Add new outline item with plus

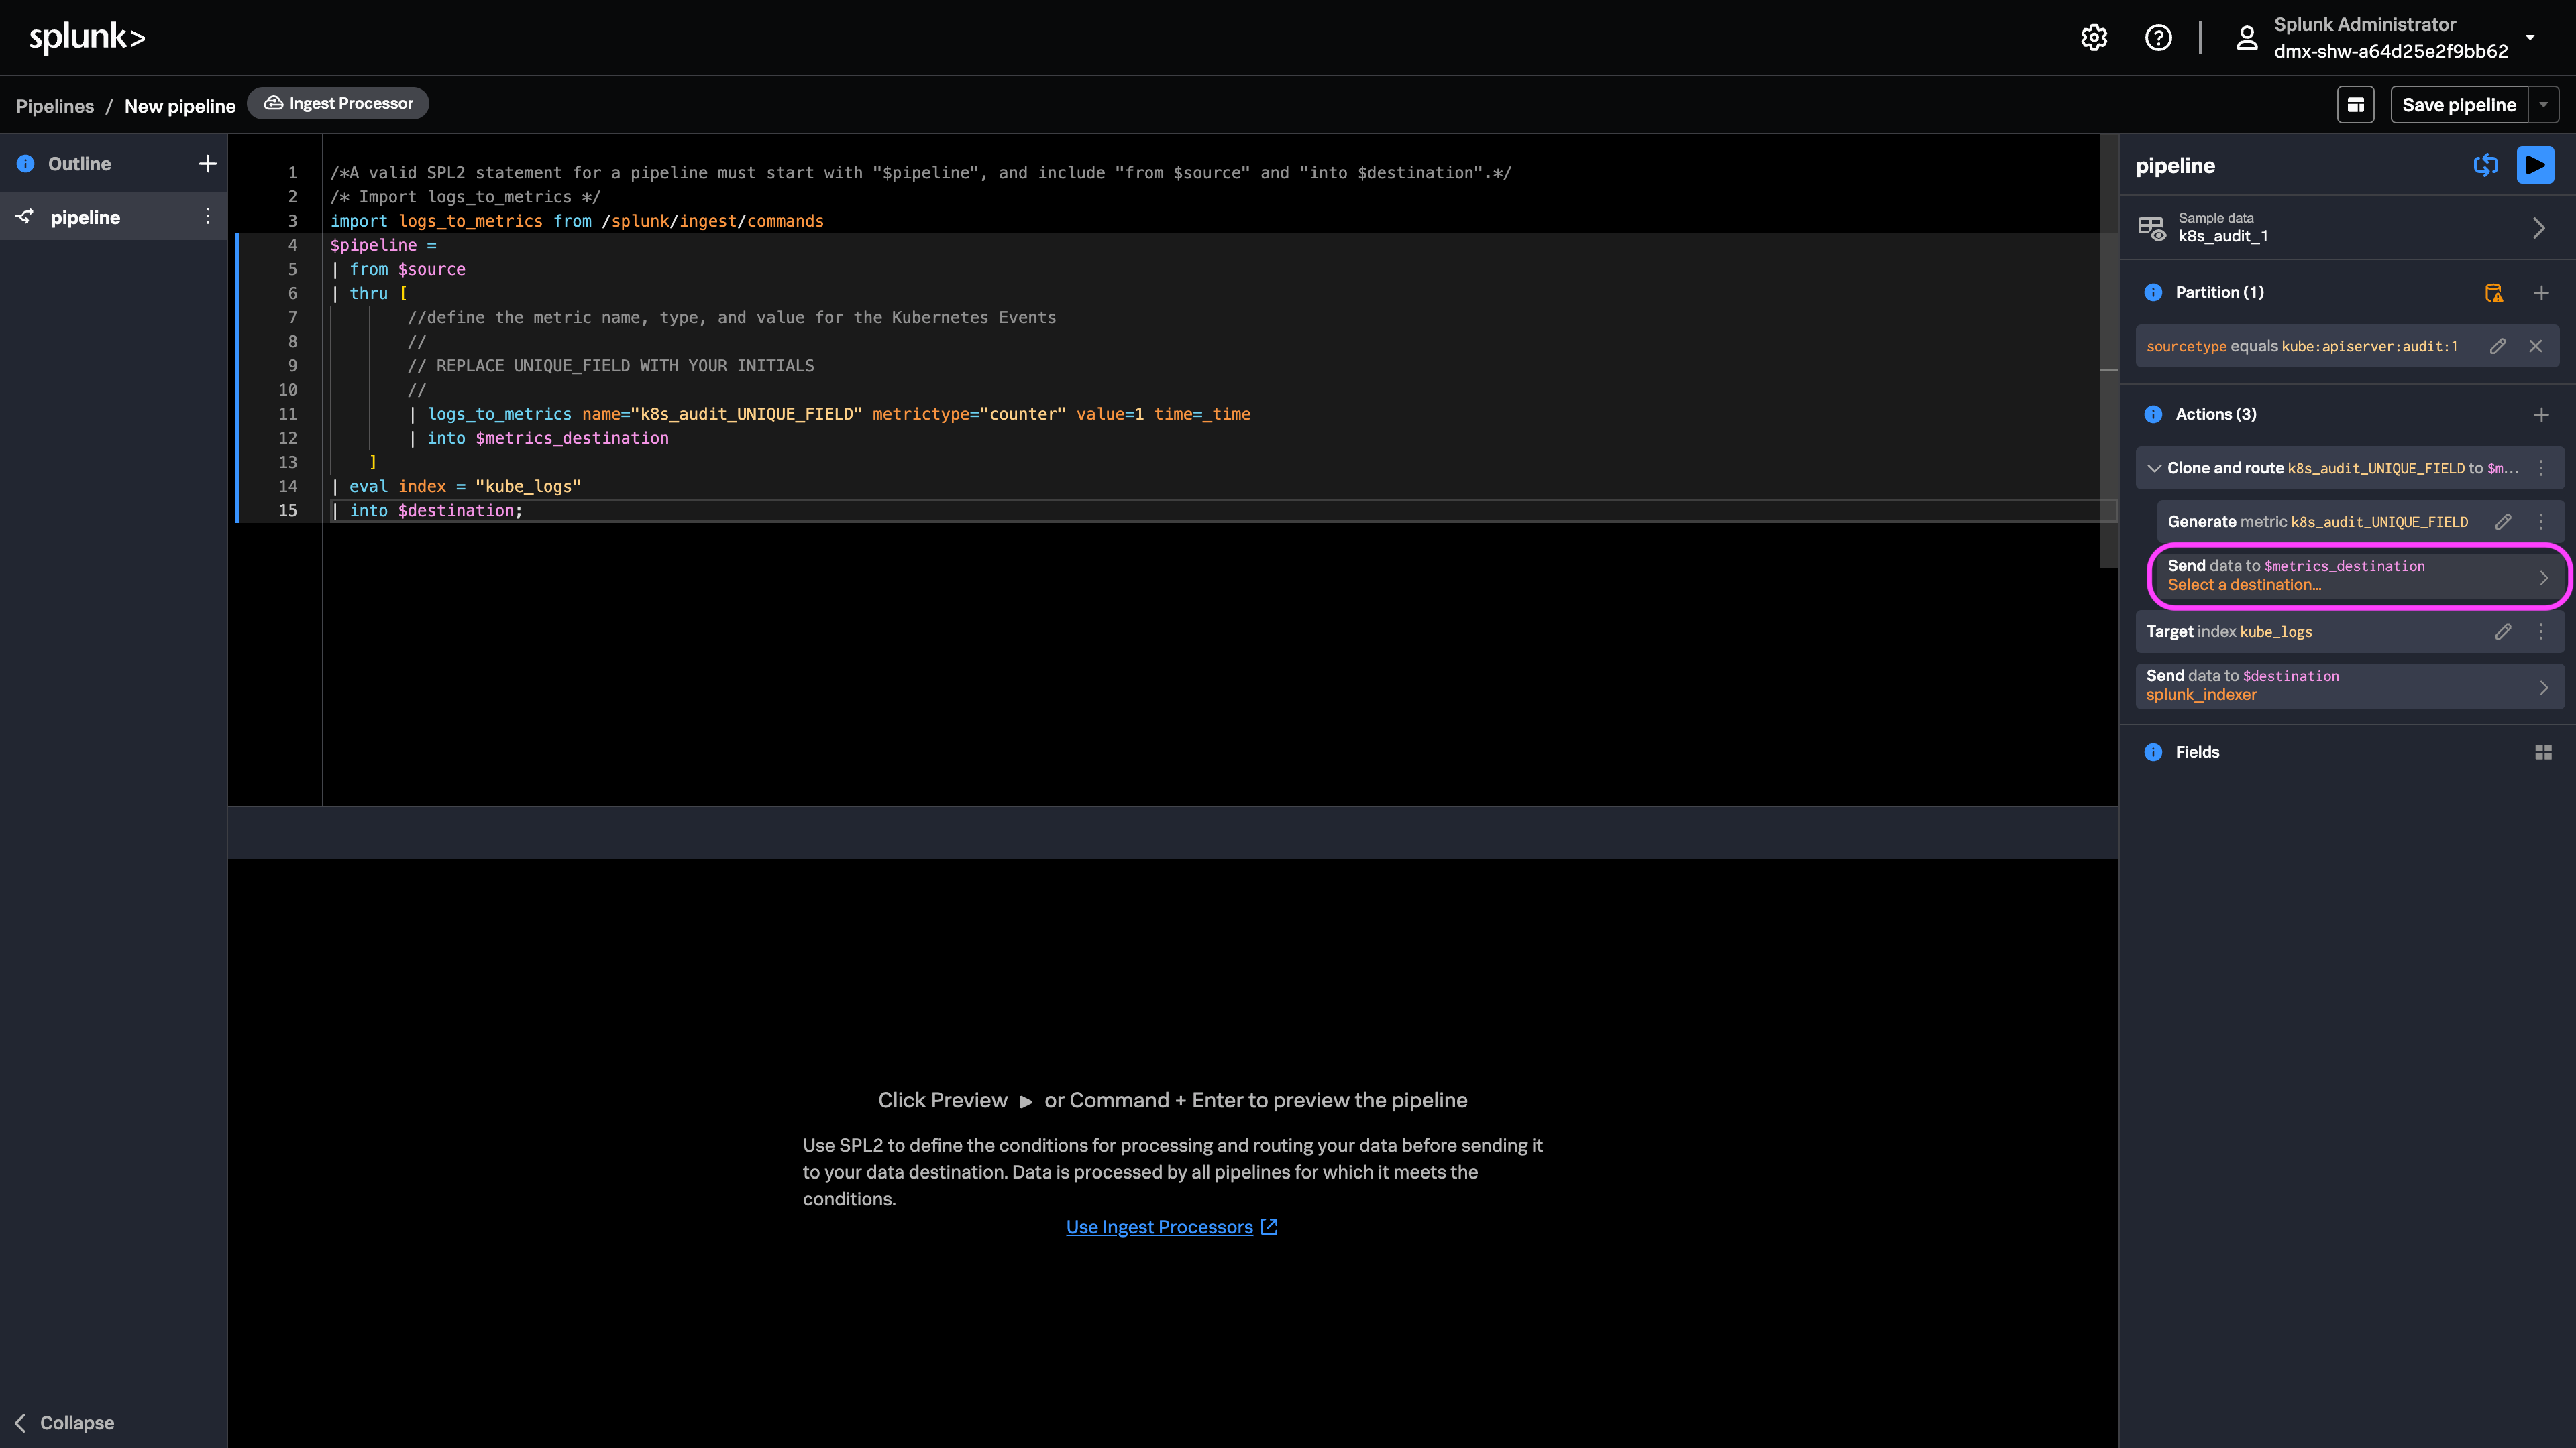click(207, 164)
